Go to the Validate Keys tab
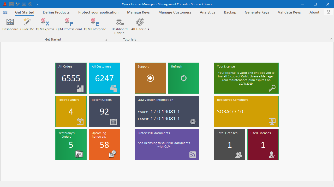The width and height of the screenshot is (334, 187). pyautogui.click(x=289, y=12)
